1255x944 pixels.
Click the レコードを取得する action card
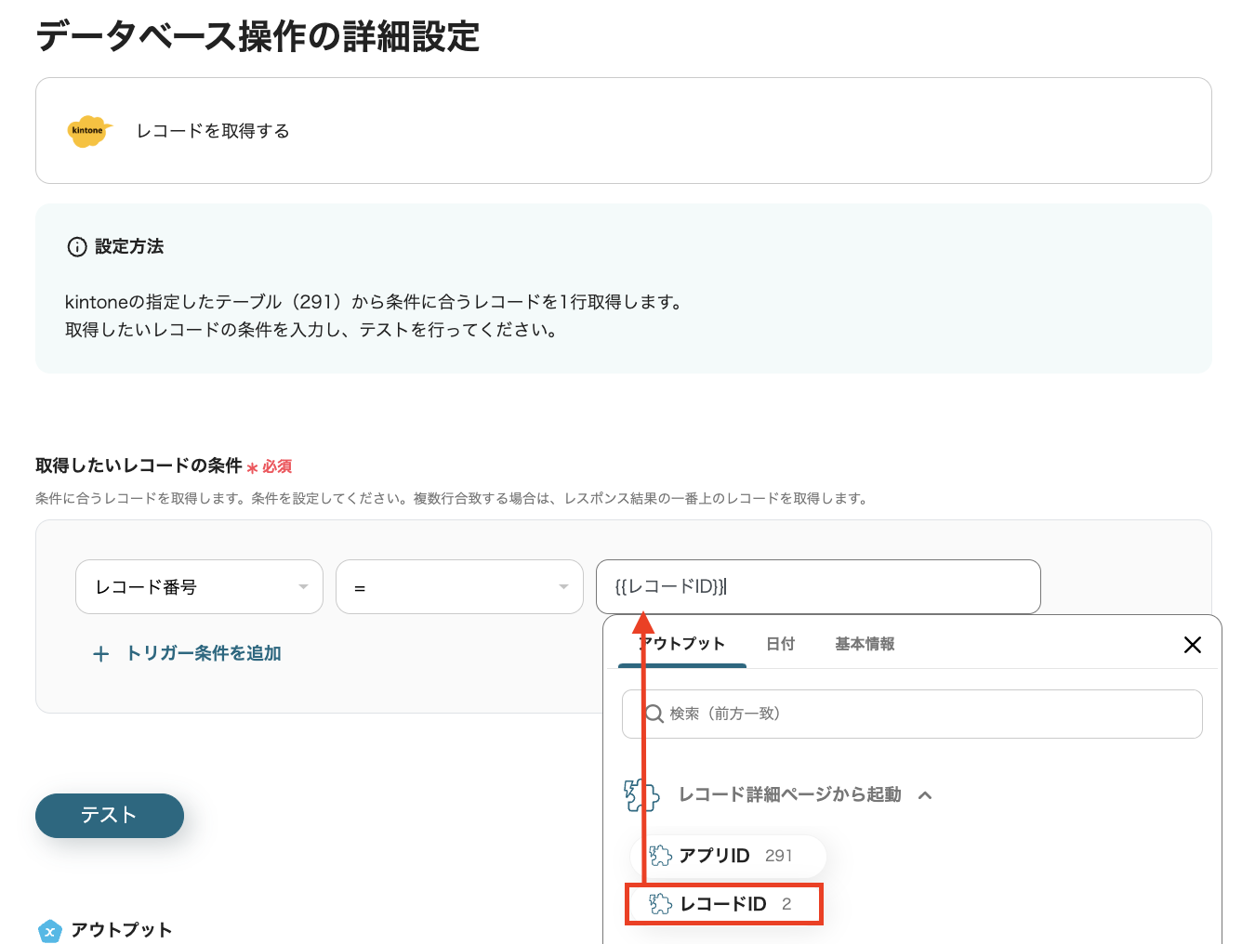pyautogui.click(x=624, y=131)
